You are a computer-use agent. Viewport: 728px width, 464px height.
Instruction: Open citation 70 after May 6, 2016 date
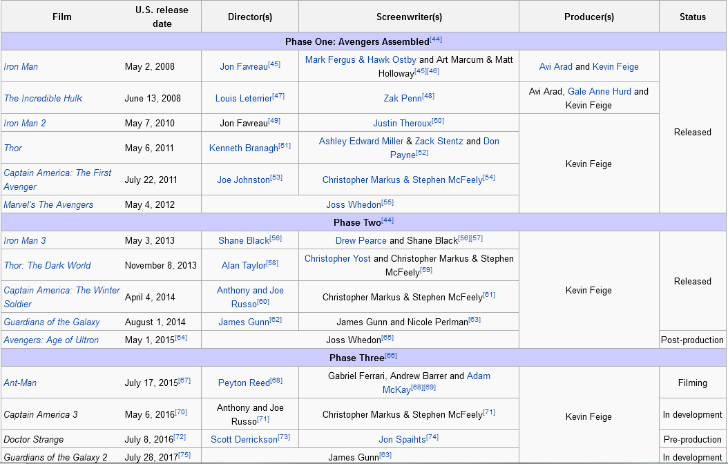pos(181,412)
